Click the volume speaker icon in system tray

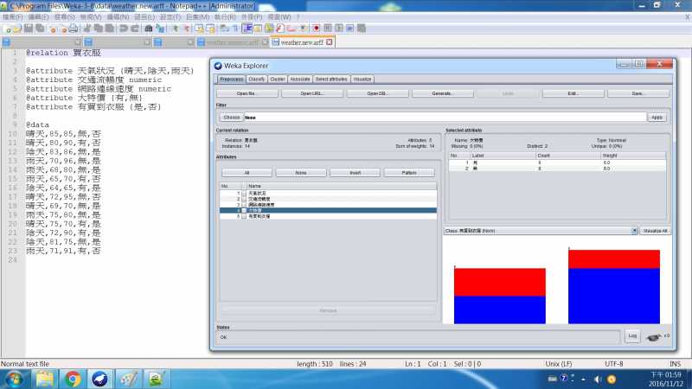click(598, 379)
